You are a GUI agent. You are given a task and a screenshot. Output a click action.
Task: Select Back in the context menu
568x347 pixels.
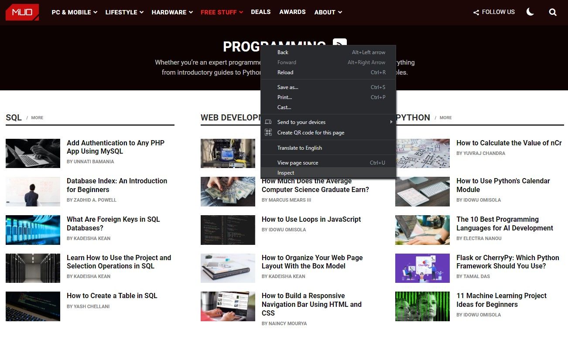328,52
